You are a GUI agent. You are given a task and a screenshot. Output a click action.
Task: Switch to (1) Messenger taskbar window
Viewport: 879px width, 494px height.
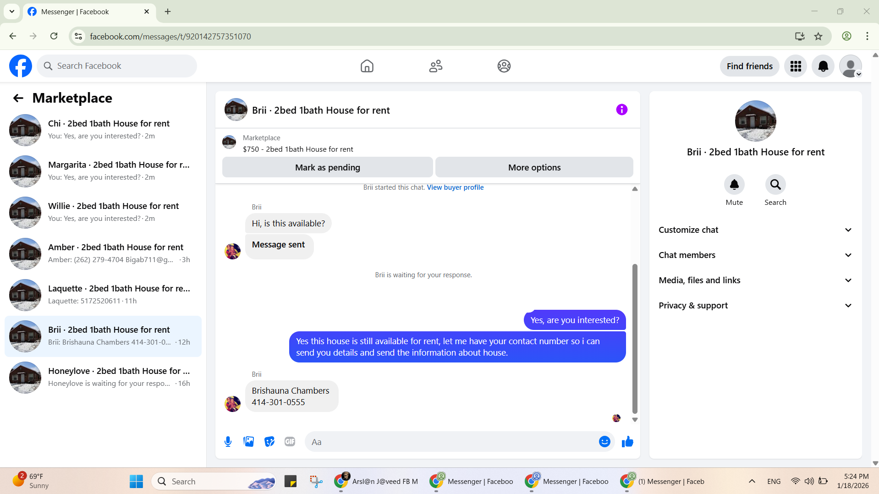[663, 481]
